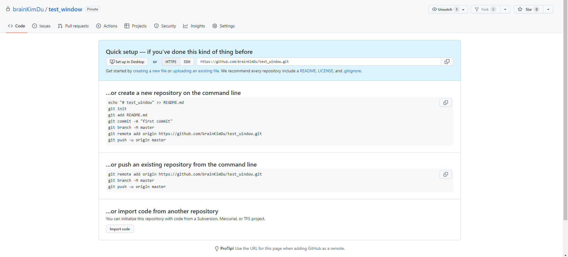Screen dimensions: 568x257
Task: Open the Issues tab
Action: coord(41,26)
